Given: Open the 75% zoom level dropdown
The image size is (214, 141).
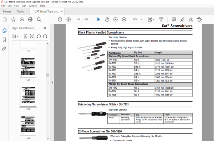Looking at the screenshot, I should coord(142,19).
